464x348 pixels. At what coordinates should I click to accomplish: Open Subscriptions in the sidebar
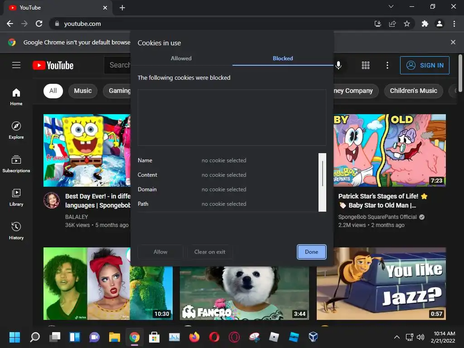[16, 164]
